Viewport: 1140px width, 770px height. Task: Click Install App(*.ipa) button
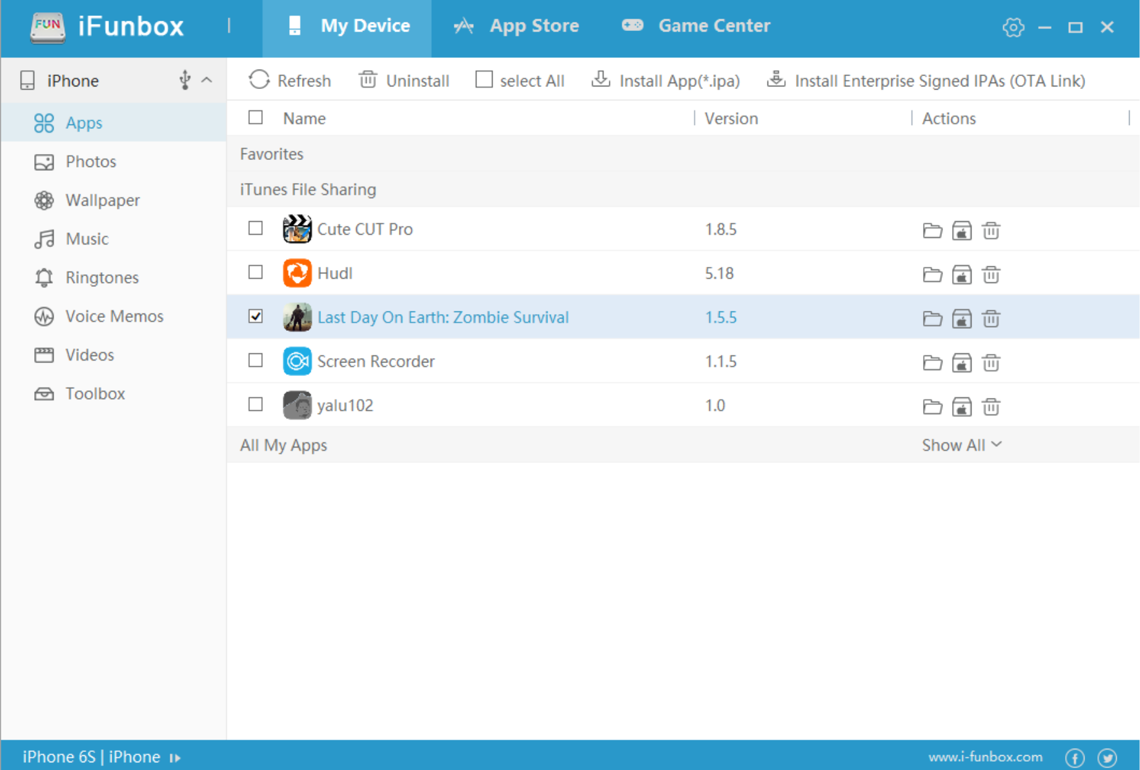(666, 80)
